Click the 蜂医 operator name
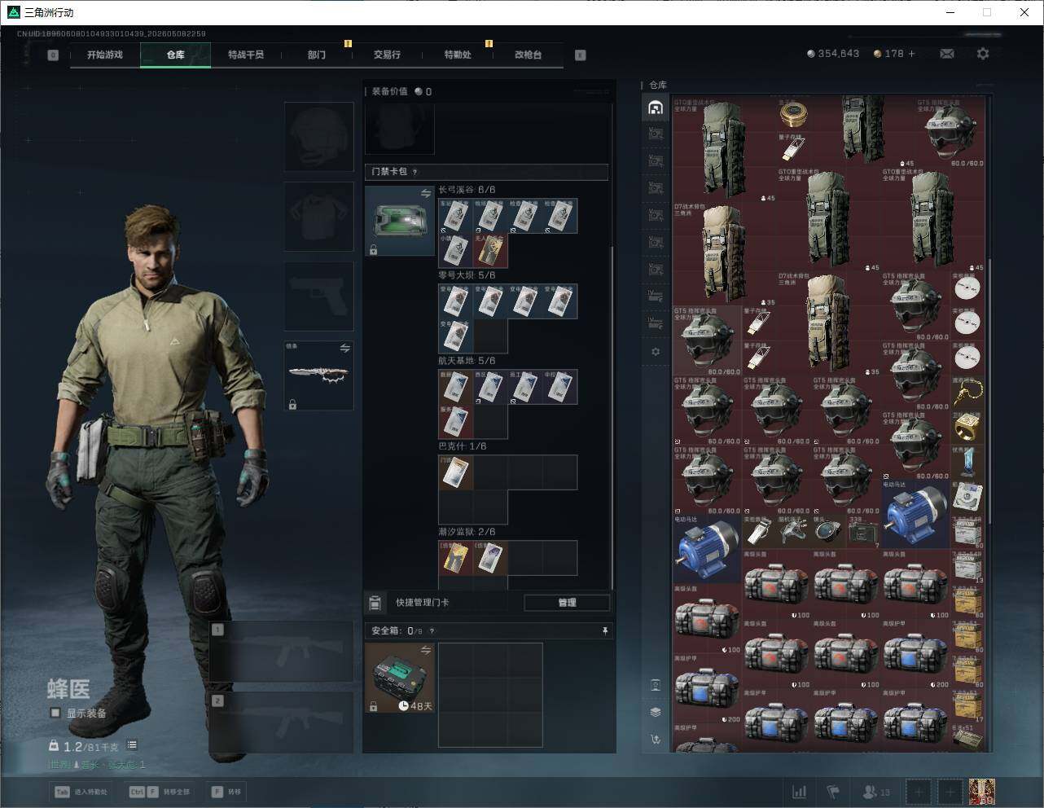 (68, 689)
